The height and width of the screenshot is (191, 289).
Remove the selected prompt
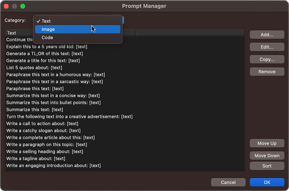pos(267,72)
